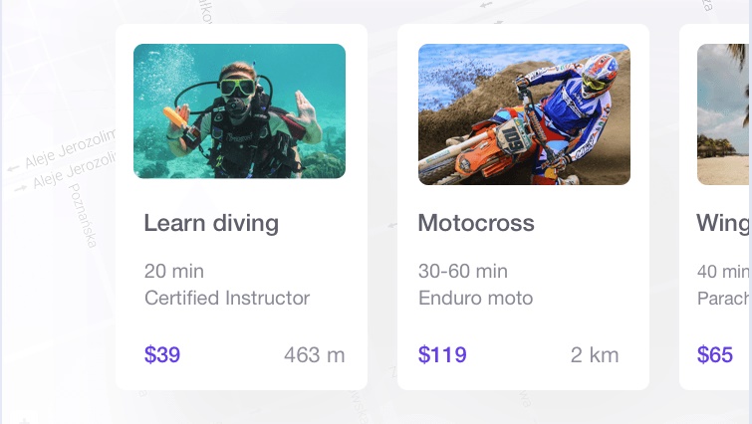Click the partially visible Wing title
This screenshot has height=424, width=752.
(x=724, y=224)
